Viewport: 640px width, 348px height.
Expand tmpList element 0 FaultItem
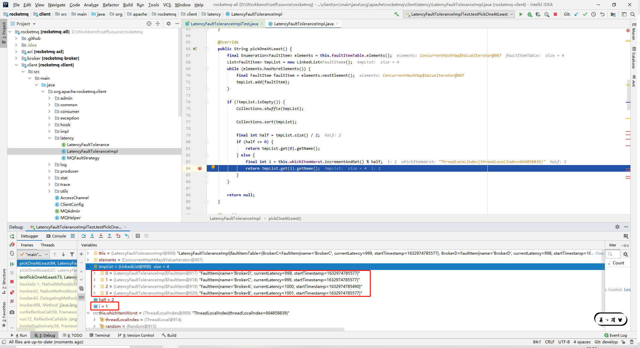pos(94,273)
